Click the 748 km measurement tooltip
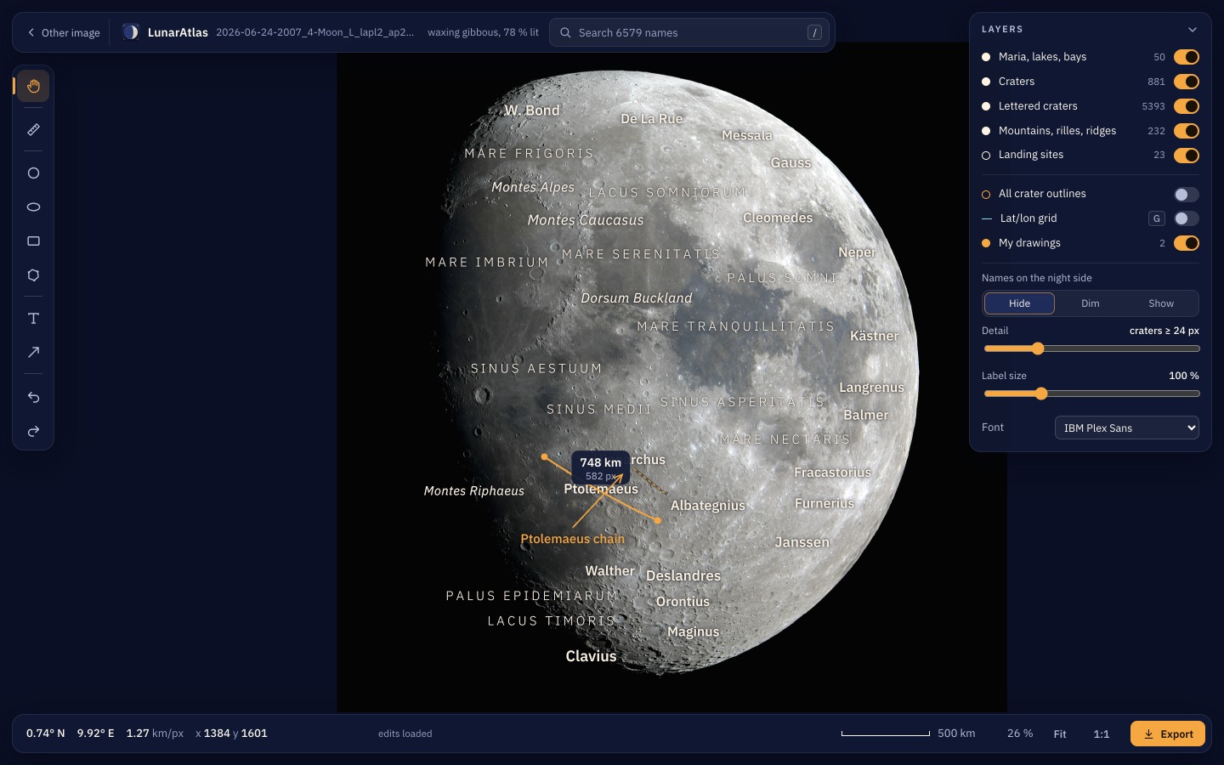 [600, 468]
